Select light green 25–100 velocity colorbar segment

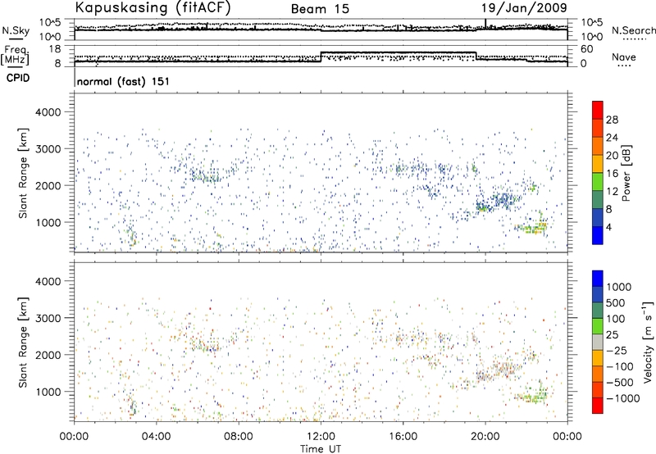(598, 326)
